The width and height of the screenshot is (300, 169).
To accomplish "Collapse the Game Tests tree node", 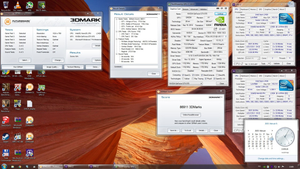I will click(117, 19).
